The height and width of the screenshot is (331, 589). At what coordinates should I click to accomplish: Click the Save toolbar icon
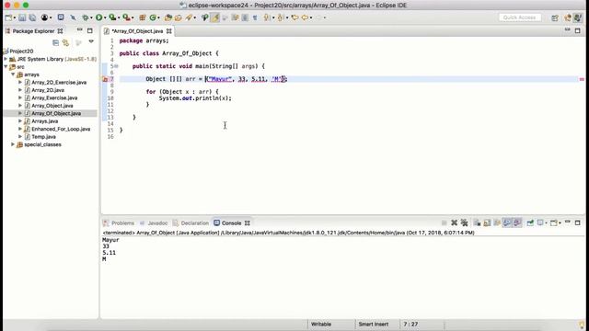pos(22,17)
